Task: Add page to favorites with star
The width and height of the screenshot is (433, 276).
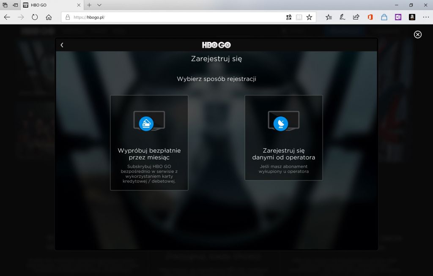Action: pyautogui.click(x=309, y=17)
